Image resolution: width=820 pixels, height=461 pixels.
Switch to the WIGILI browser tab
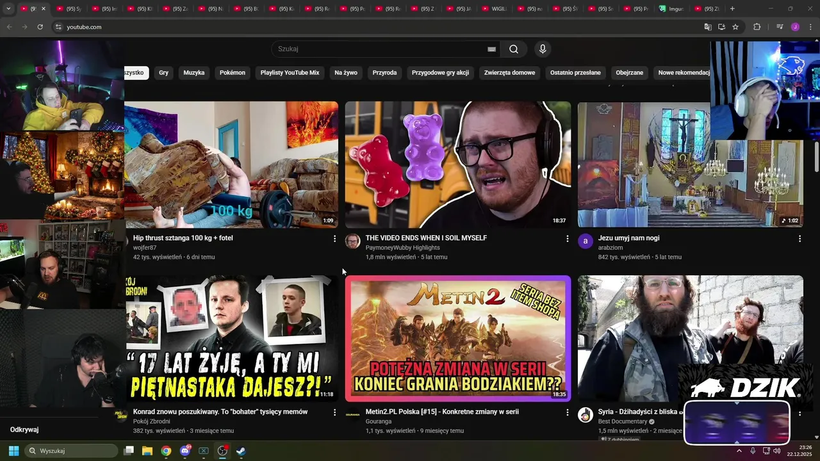(x=494, y=9)
